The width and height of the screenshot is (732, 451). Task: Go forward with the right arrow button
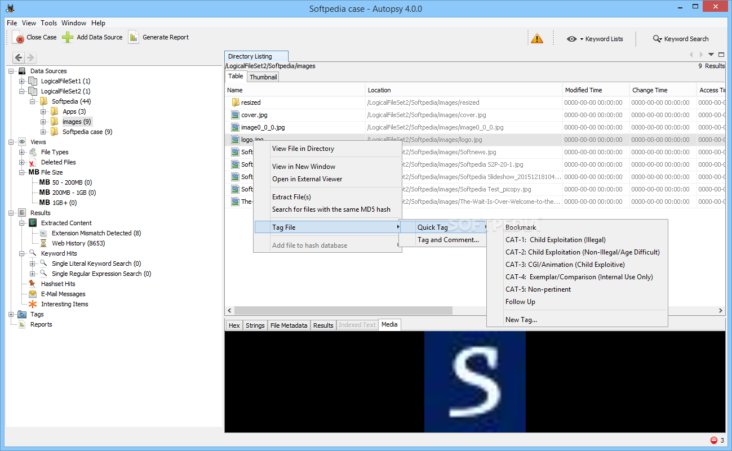click(31, 57)
